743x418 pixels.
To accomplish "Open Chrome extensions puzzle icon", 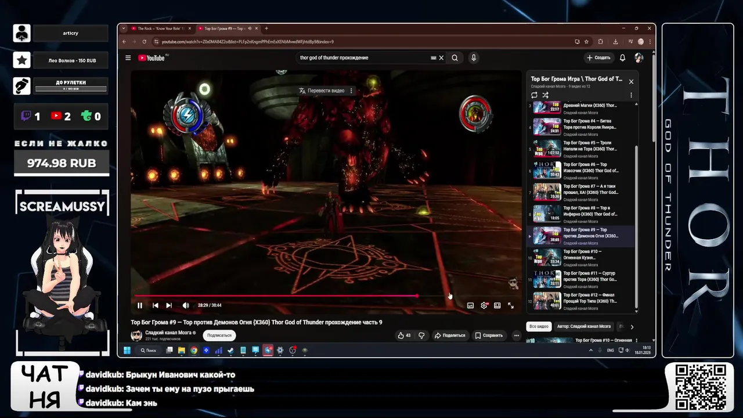I will (601, 42).
